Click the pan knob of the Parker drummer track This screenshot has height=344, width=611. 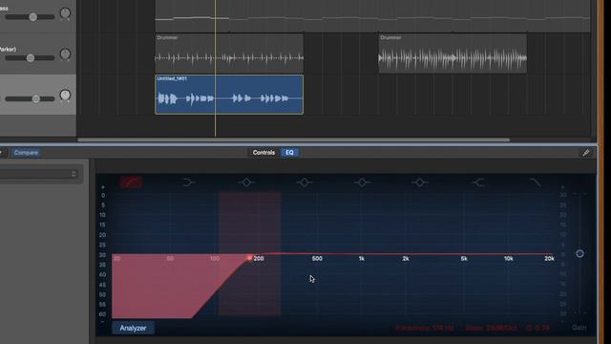65,54
